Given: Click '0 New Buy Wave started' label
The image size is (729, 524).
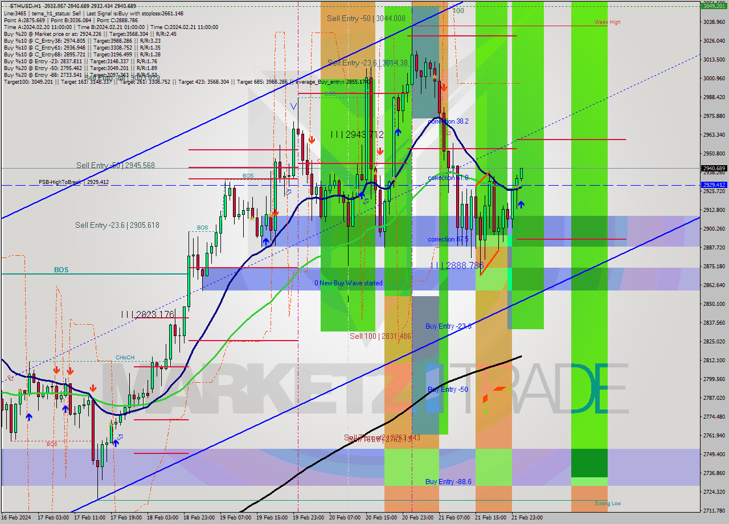Looking at the screenshot, I should 349,283.
